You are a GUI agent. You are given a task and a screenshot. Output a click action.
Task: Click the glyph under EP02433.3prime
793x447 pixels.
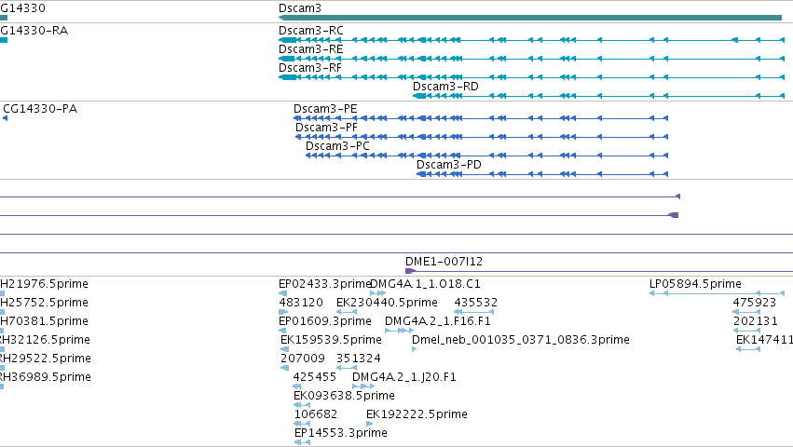pos(282,293)
